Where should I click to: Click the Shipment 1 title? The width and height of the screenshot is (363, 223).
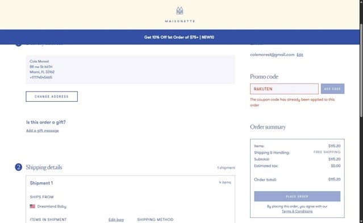(41, 183)
